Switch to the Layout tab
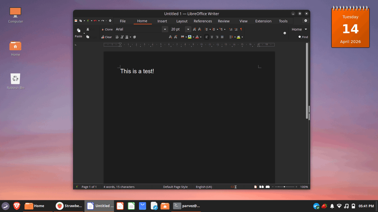 tap(182, 21)
